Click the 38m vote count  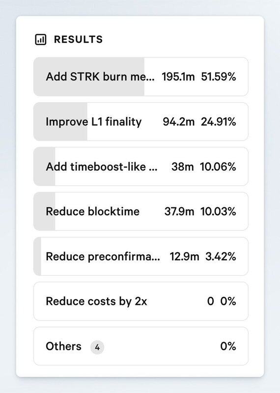pos(182,167)
